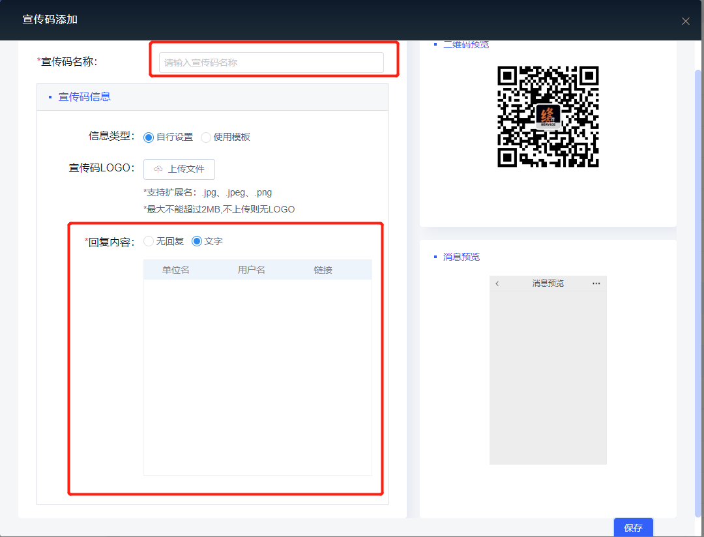
Task: Insert 单位名 placeholder tag
Action: (175, 270)
